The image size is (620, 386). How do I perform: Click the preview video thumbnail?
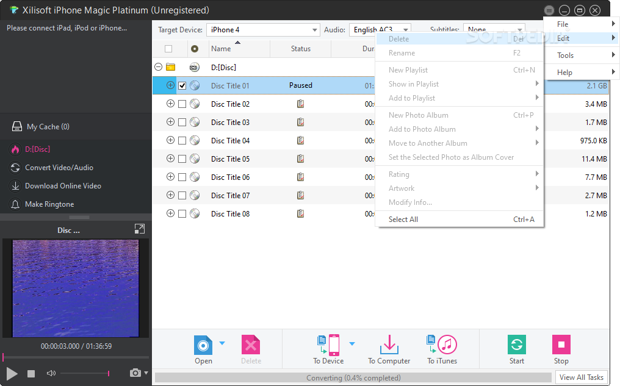point(76,288)
